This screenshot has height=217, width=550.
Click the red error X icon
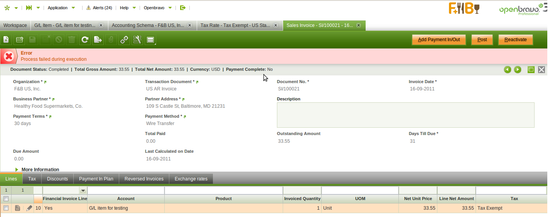pyautogui.click(x=8, y=57)
